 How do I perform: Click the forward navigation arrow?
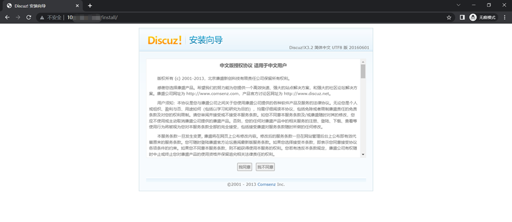pyautogui.click(x=18, y=17)
